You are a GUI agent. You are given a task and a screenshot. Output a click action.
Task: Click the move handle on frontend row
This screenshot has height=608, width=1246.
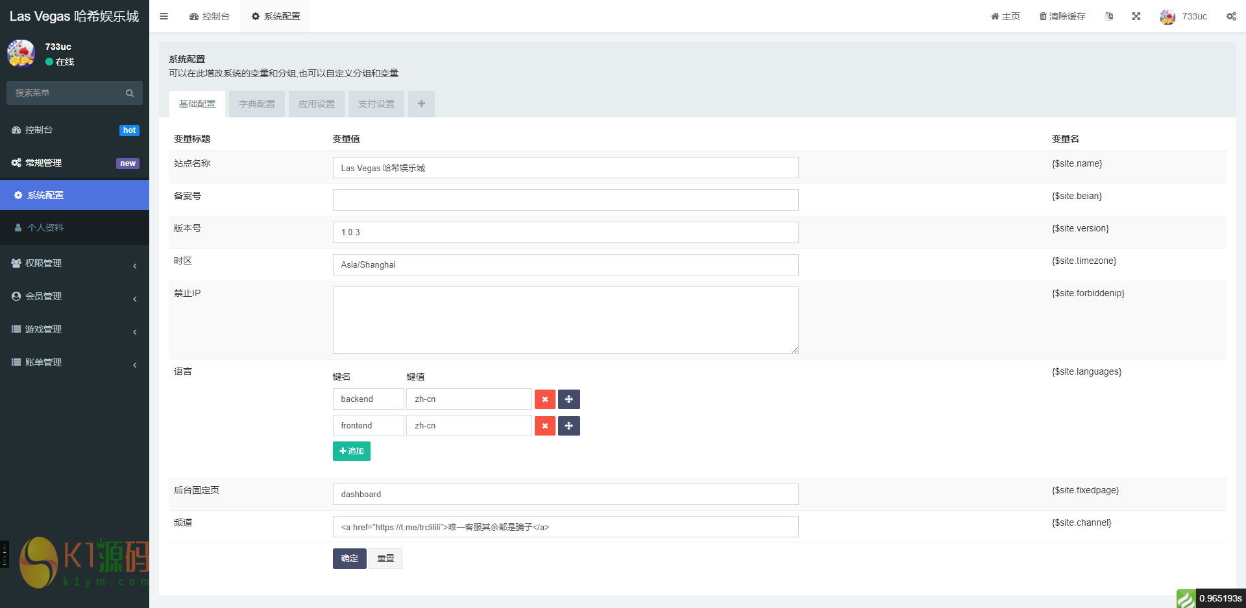click(x=568, y=426)
